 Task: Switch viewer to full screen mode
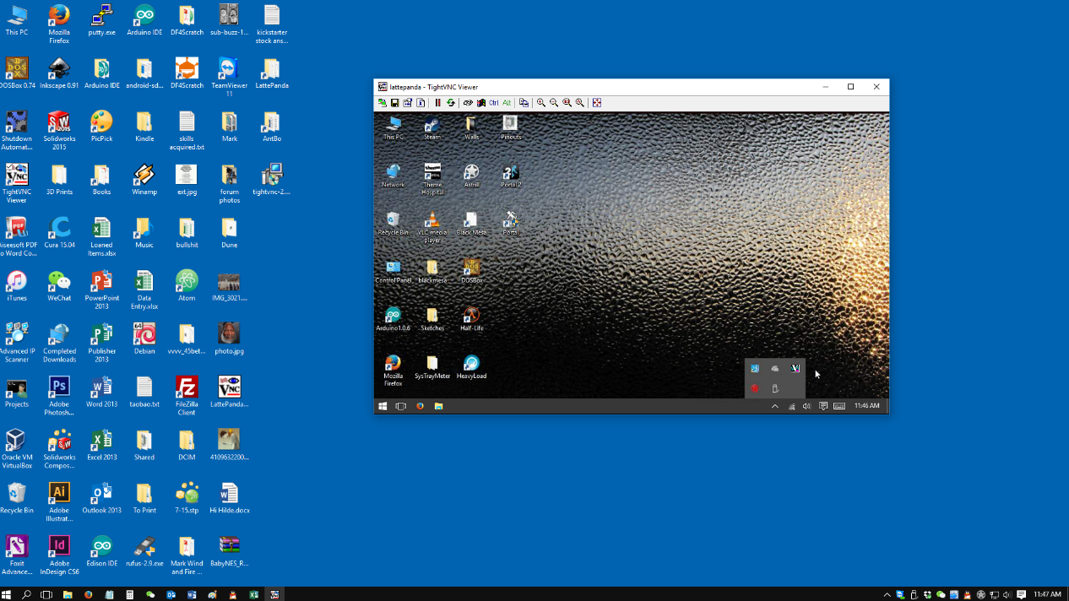tap(597, 103)
